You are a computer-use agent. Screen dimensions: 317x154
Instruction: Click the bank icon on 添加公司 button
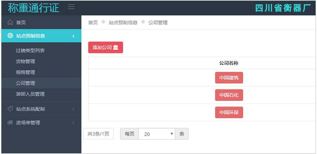[116, 47]
